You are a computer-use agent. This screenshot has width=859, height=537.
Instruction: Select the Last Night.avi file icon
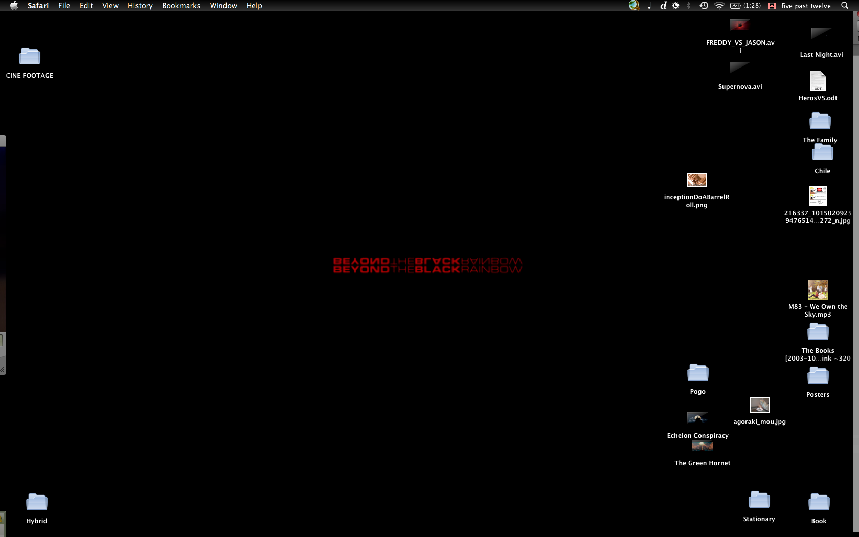(822, 34)
